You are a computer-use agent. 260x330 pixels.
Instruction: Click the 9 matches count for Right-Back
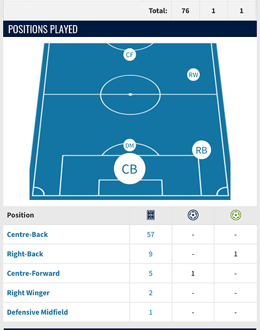click(x=151, y=254)
